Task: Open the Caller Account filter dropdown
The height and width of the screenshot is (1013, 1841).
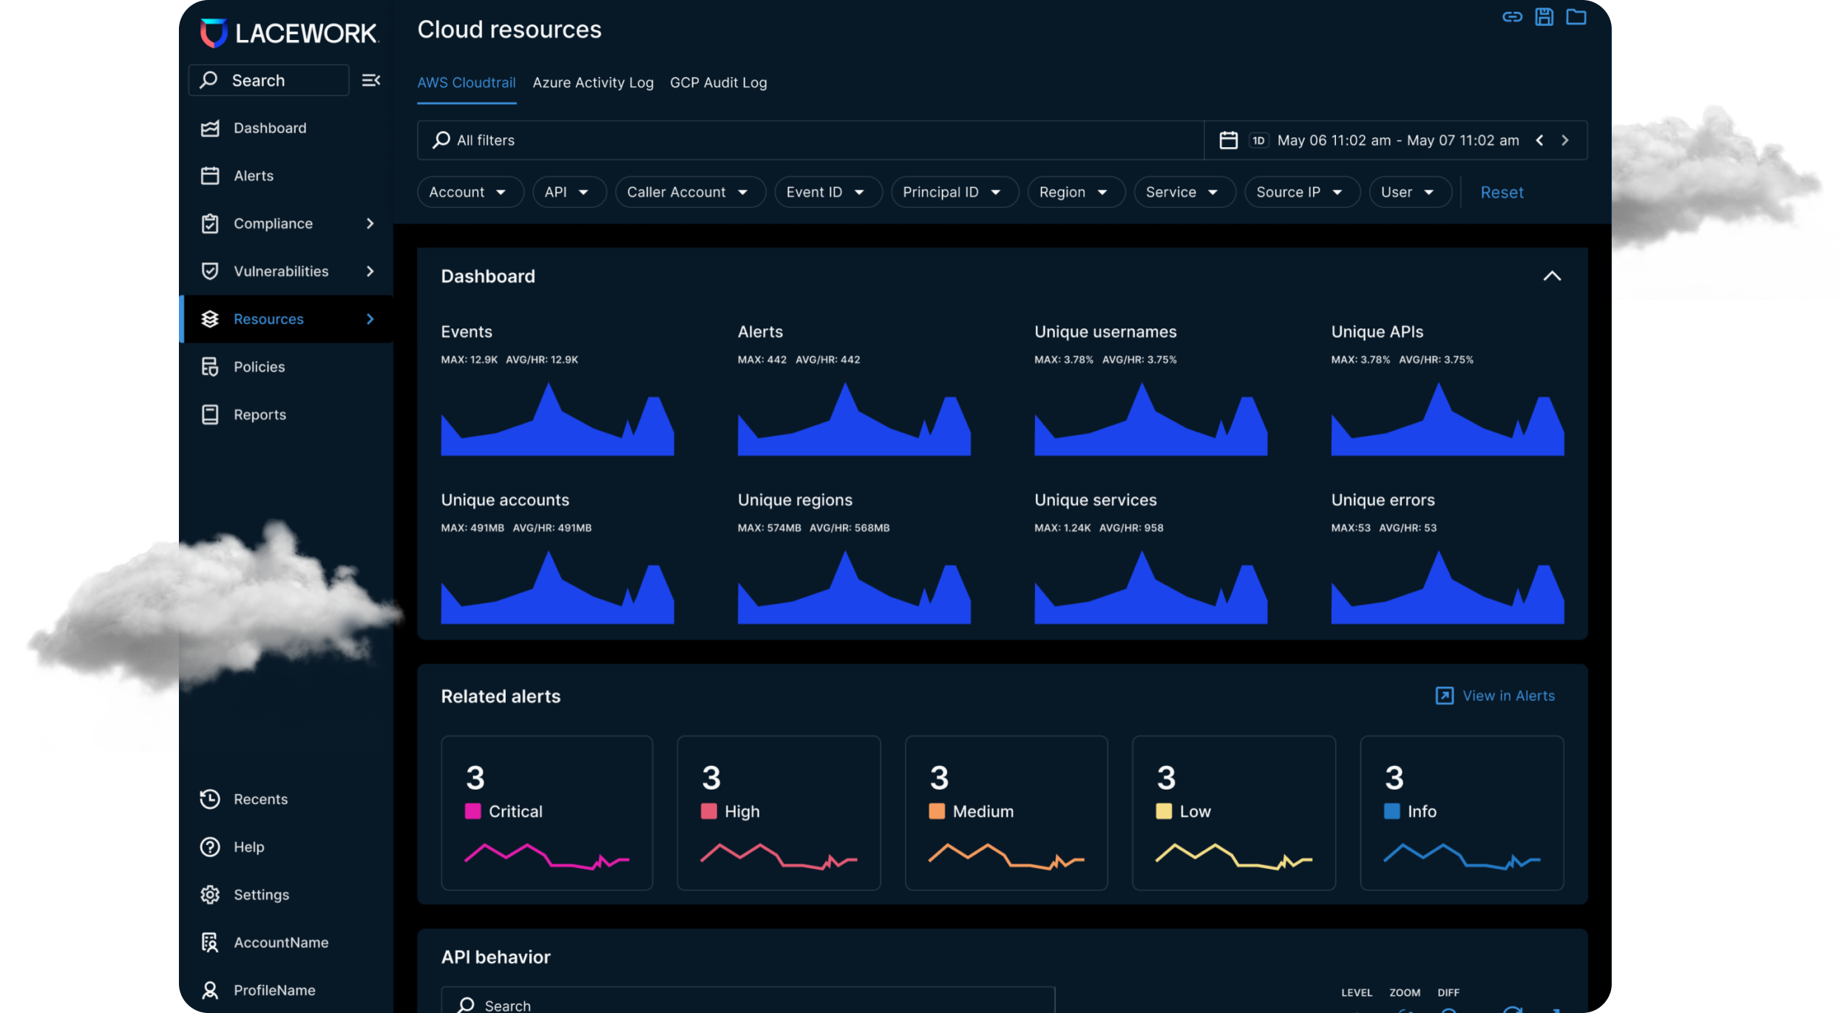Action: pos(688,192)
